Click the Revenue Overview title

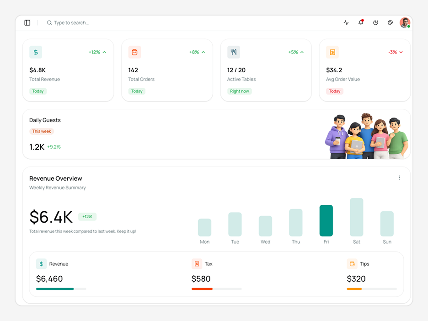click(56, 178)
